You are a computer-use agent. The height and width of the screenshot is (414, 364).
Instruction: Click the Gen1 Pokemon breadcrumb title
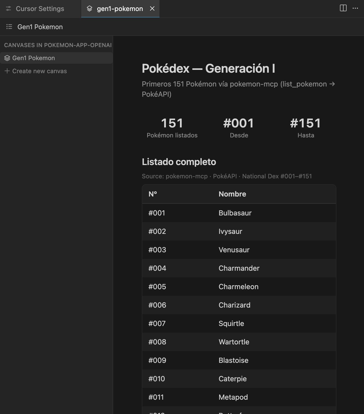(x=40, y=27)
